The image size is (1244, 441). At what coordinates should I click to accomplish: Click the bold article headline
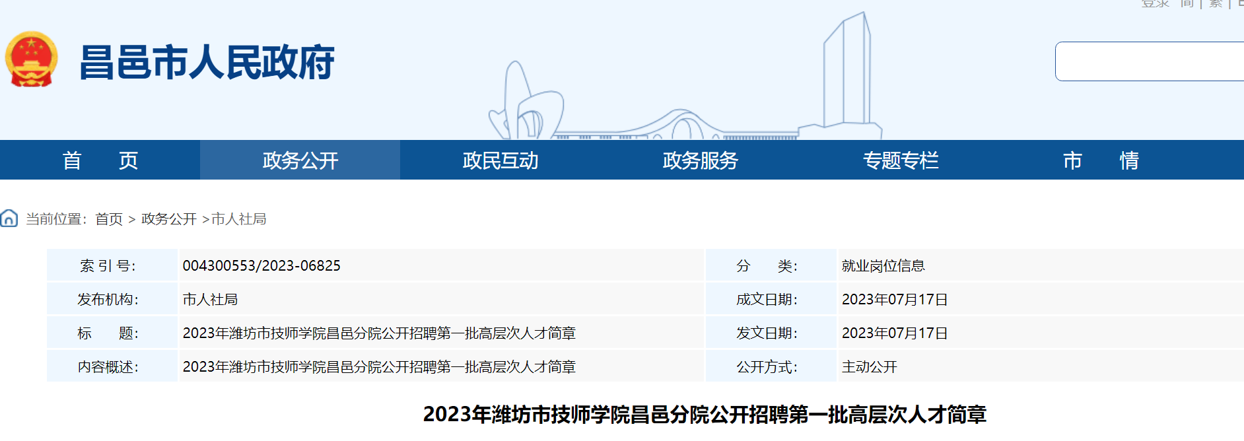pyautogui.click(x=705, y=414)
